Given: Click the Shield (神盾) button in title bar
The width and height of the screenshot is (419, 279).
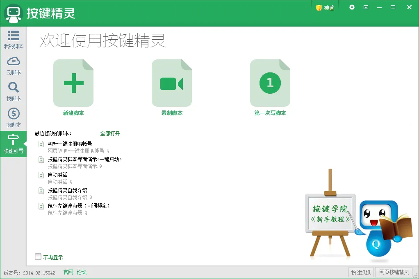Looking at the screenshot, I should (x=325, y=8).
